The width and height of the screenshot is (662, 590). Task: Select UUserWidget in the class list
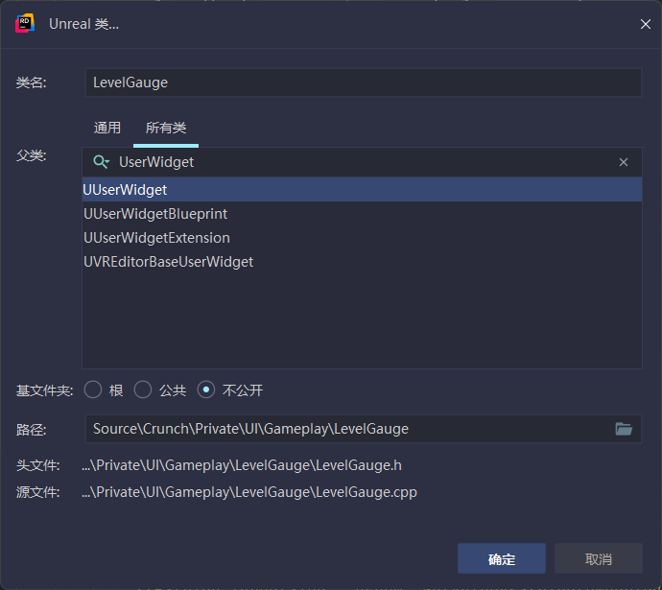click(363, 190)
